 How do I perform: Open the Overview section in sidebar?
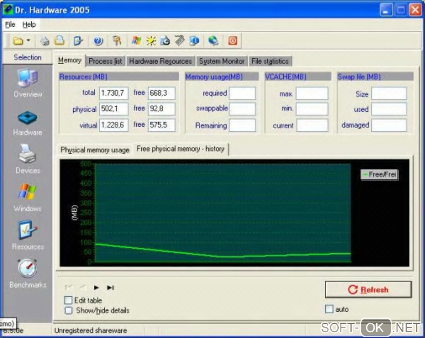tap(27, 83)
